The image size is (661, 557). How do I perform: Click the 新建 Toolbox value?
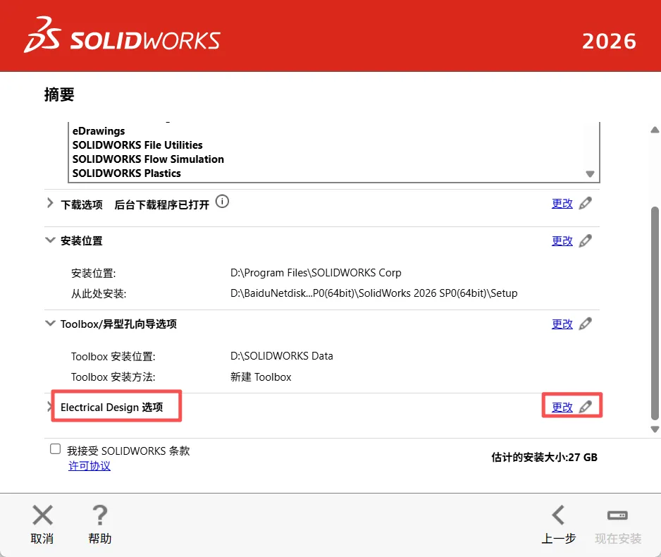pos(261,377)
